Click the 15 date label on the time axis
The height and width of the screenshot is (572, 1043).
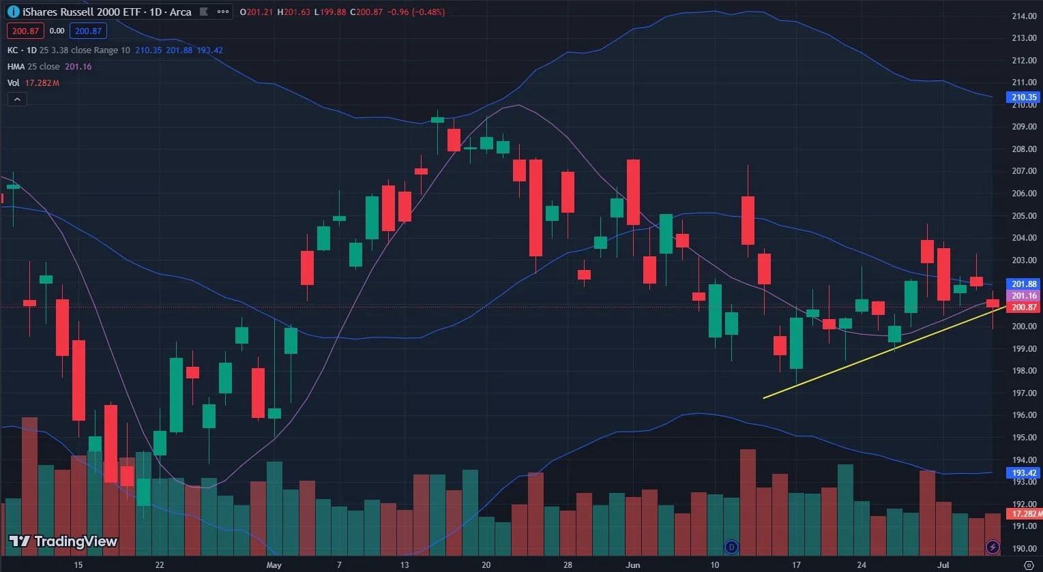coord(78,565)
